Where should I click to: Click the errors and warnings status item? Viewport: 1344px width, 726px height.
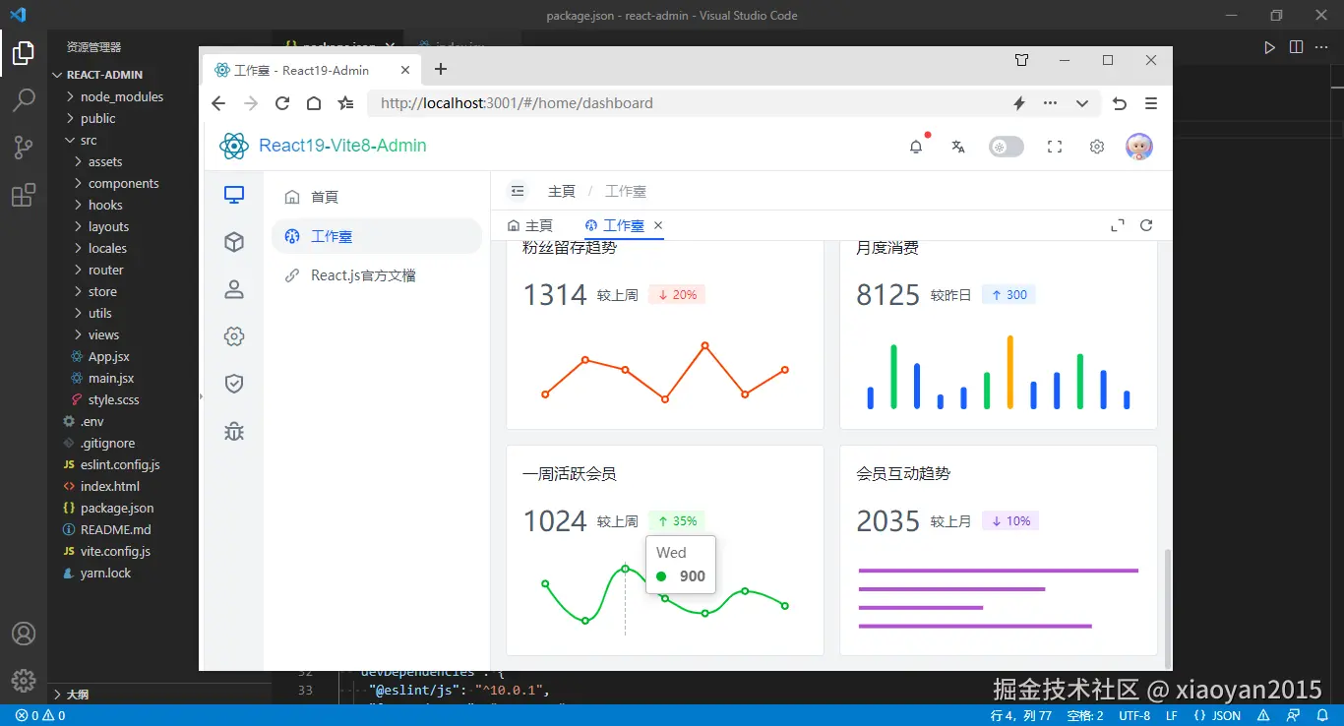[x=40, y=716]
